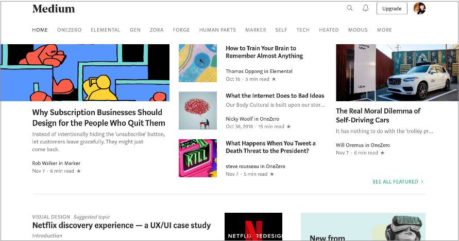Click star beside Oct 16 5 min read
This screenshot has width=459, height=241.
[274, 79]
